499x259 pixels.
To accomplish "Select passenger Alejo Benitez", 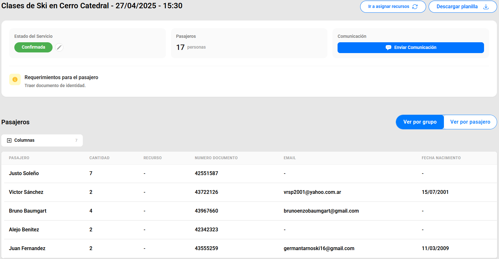I will click(24, 230).
